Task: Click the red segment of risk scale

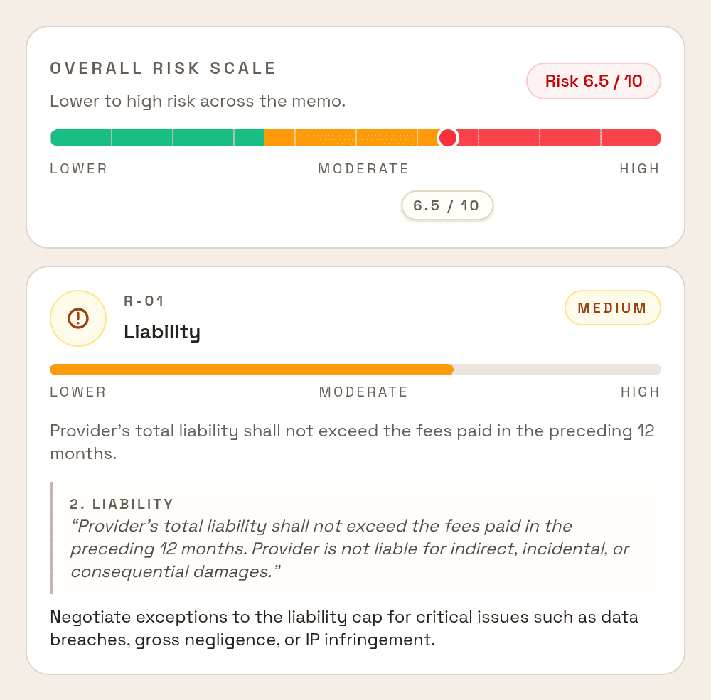Action: point(559,138)
